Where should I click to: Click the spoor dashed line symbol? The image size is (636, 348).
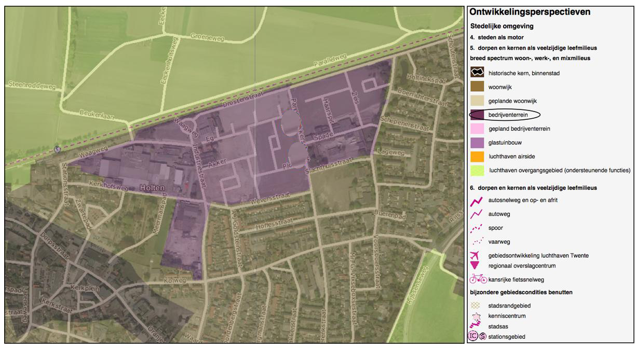[x=477, y=228]
